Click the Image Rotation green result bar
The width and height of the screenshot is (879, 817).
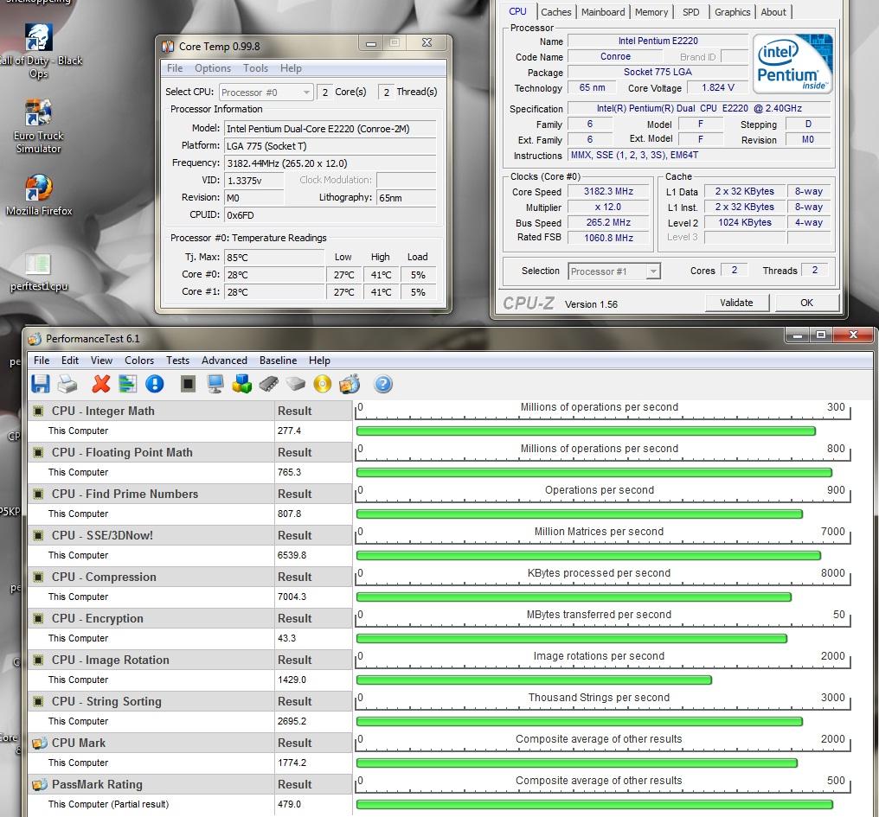pos(535,680)
